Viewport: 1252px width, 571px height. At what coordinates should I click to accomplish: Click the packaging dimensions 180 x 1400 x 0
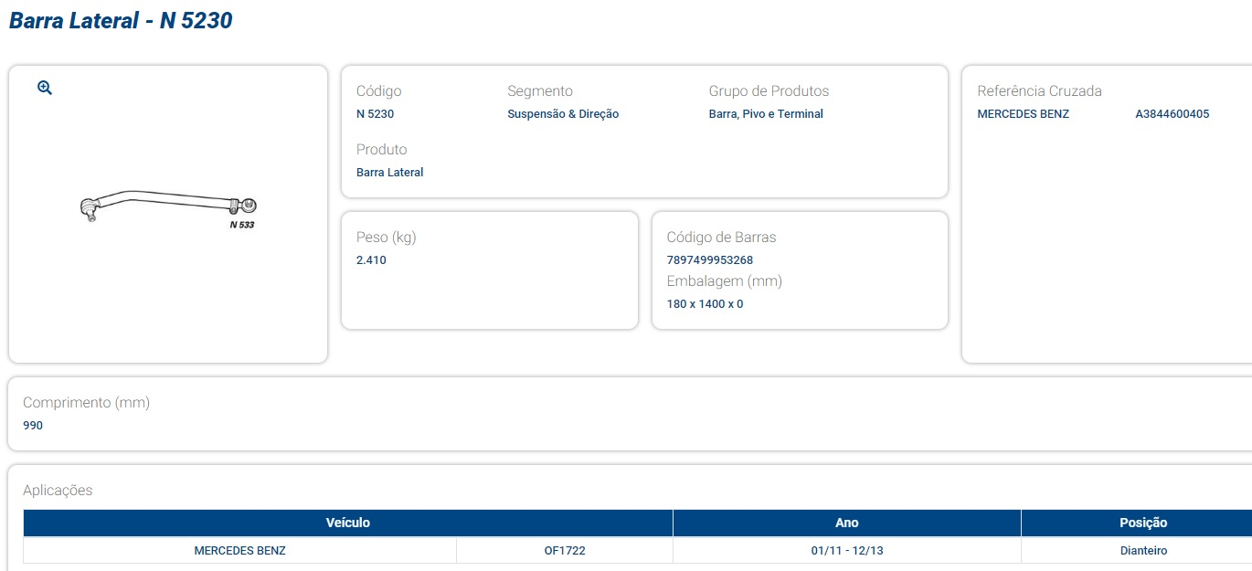pos(705,304)
